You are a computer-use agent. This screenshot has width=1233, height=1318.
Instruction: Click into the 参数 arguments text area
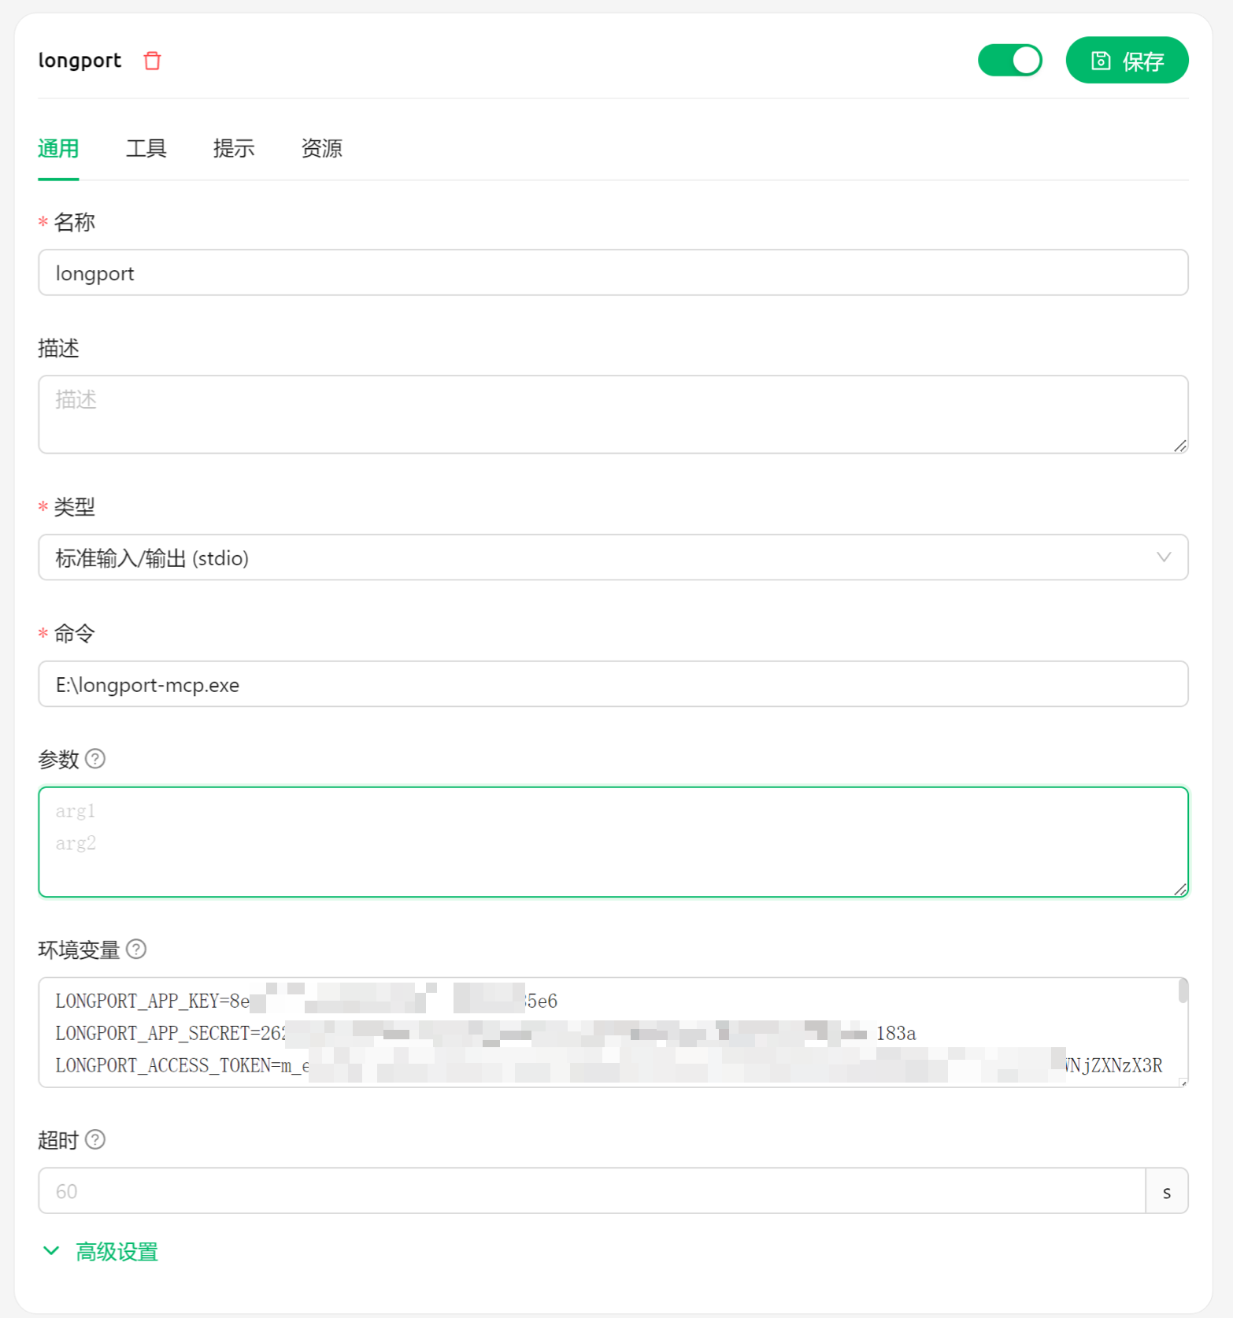pos(613,842)
